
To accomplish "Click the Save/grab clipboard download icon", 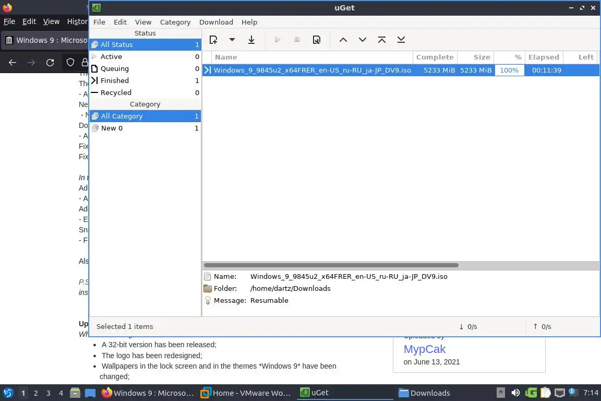I will click(x=251, y=40).
